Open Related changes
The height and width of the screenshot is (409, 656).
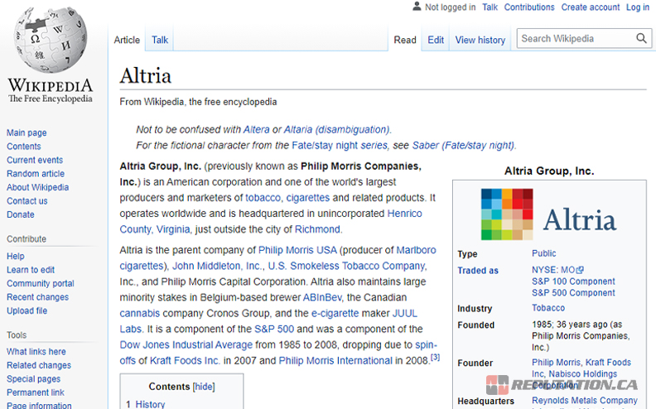[x=38, y=365]
